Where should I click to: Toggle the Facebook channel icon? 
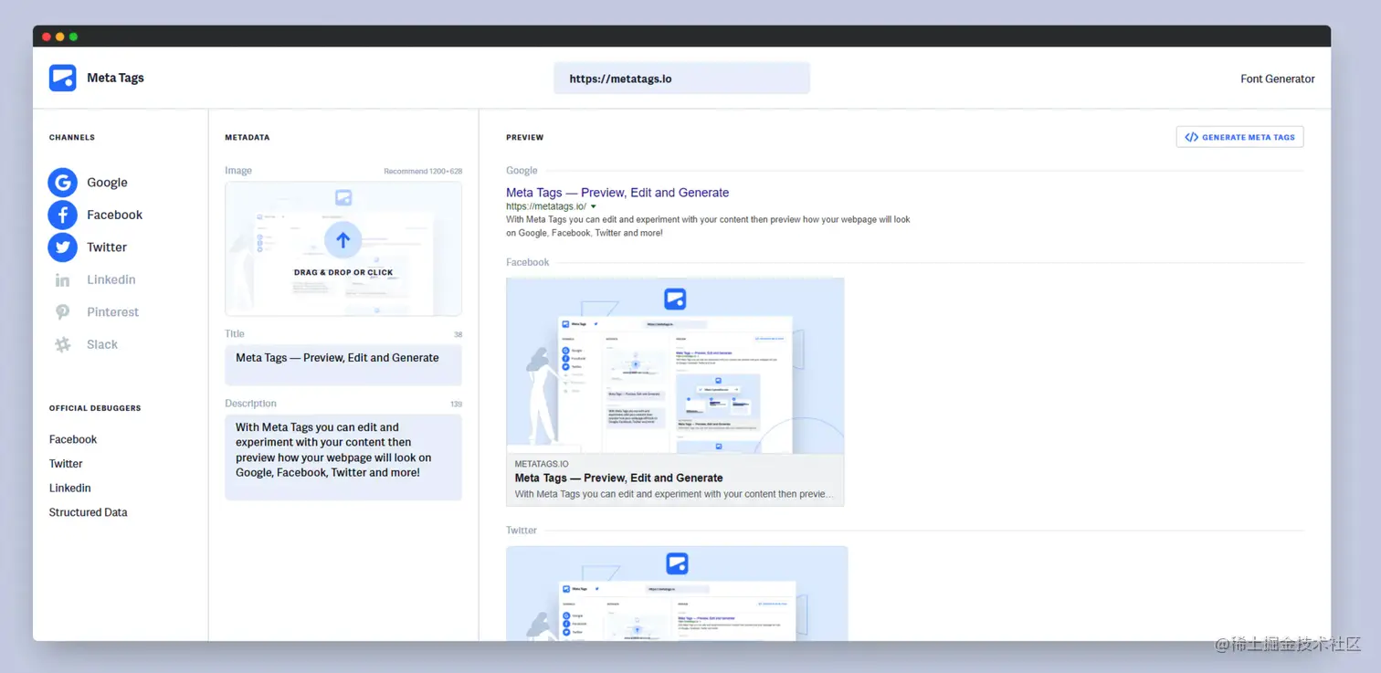(62, 215)
